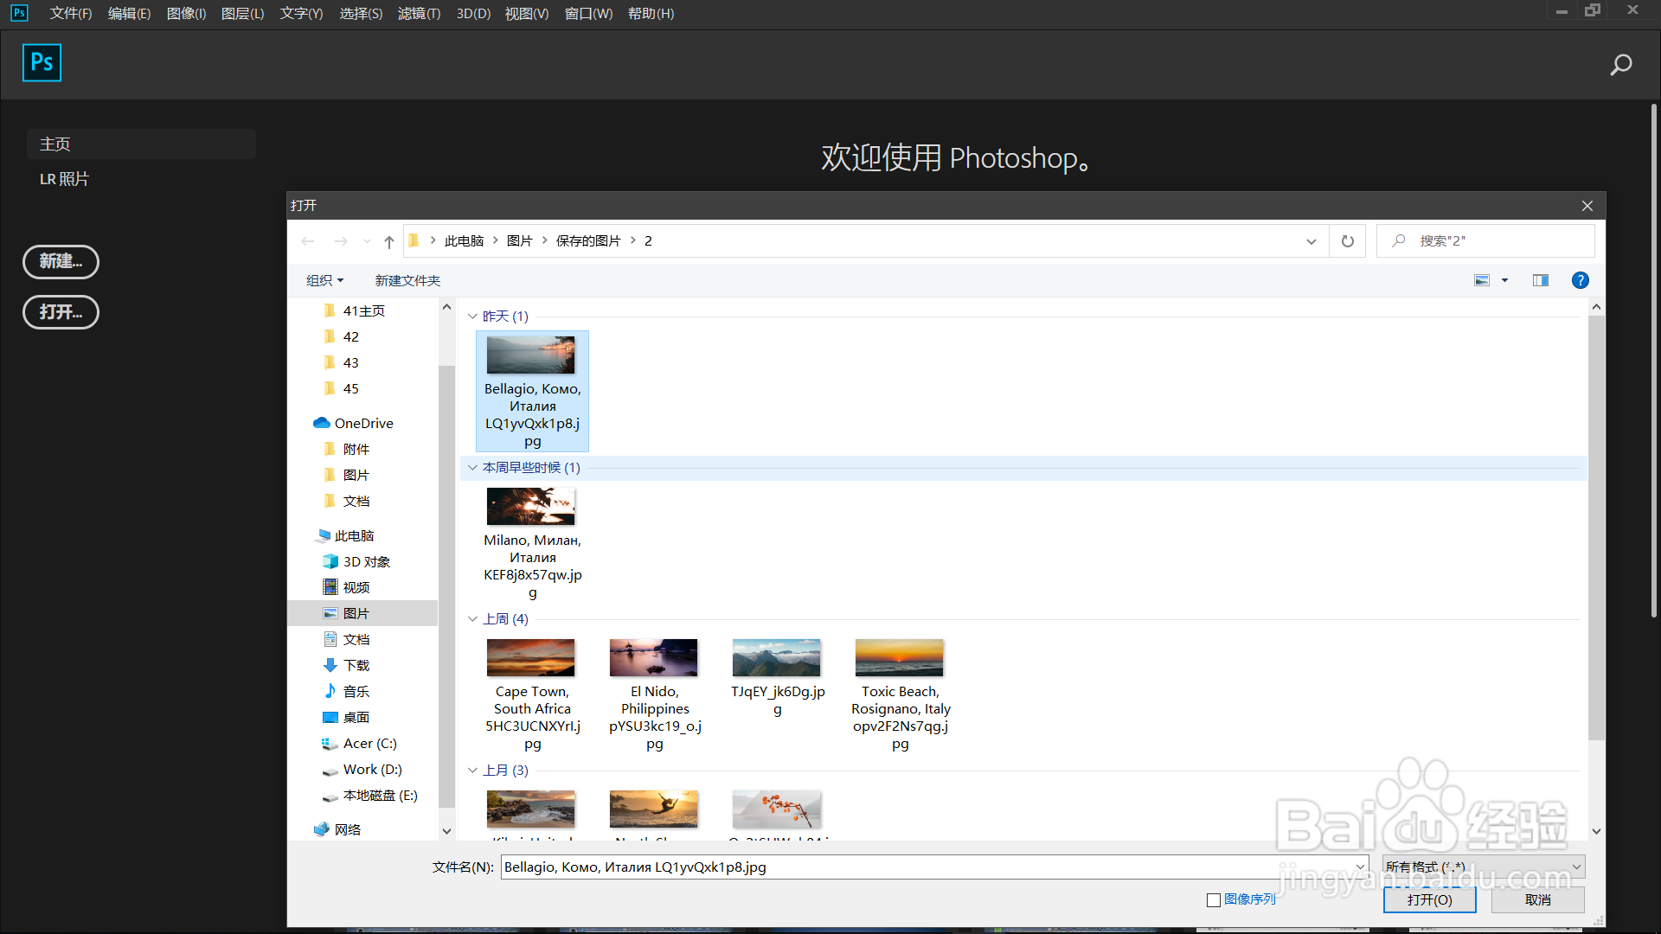This screenshot has width=1661, height=934.
Task: Show the preview pane icon
Action: tap(1541, 280)
